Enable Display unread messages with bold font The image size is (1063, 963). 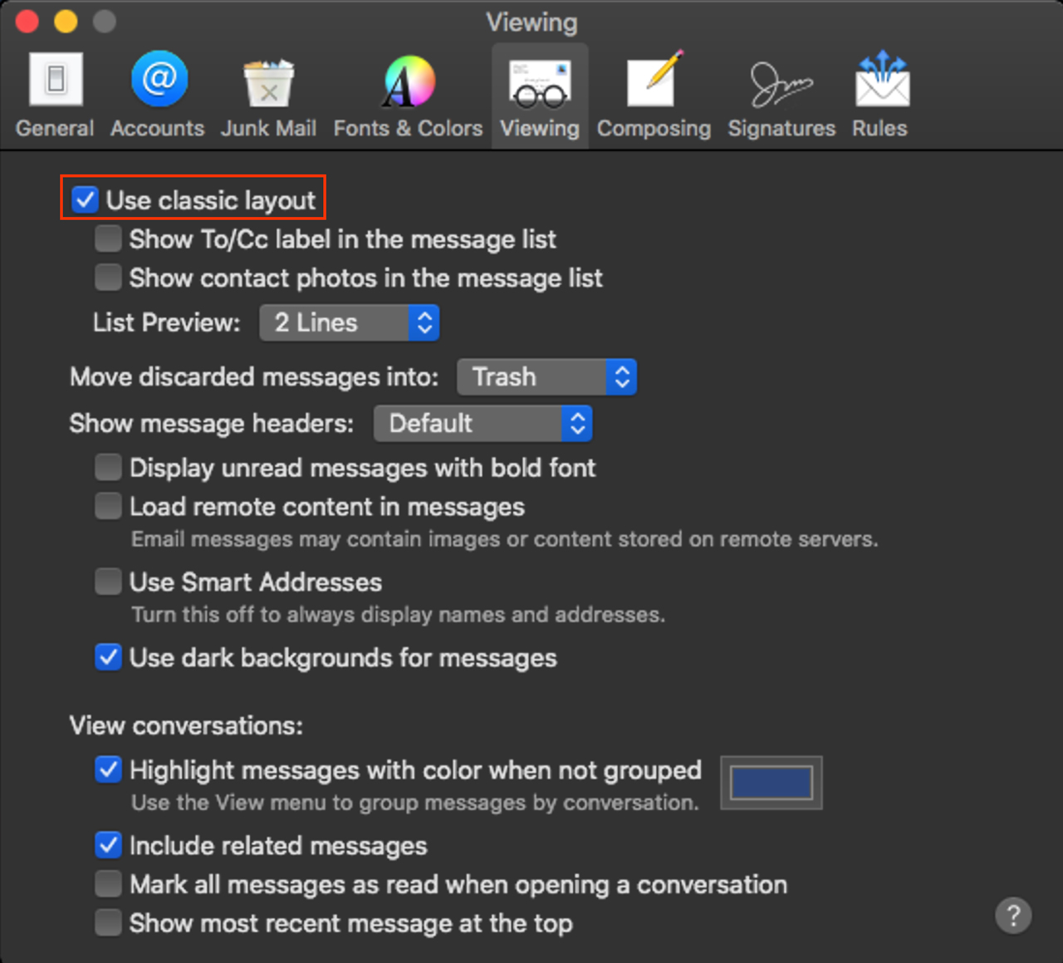[108, 467]
